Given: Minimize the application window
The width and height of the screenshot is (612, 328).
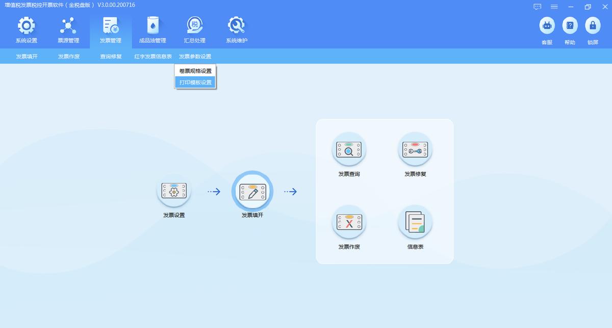Looking at the screenshot, I should [x=571, y=7].
